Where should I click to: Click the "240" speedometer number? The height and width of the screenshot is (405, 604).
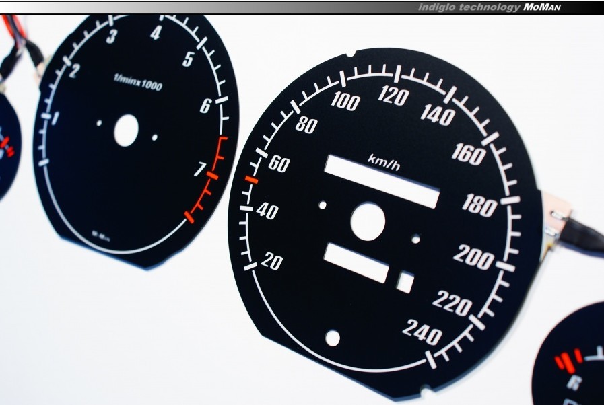[422, 332]
